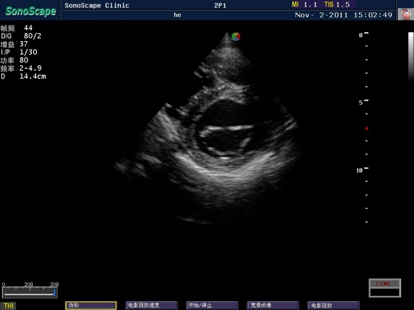Open 电影回放速度 cine playback speed
Screen dimensions: 414x310
click(x=151, y=305)
